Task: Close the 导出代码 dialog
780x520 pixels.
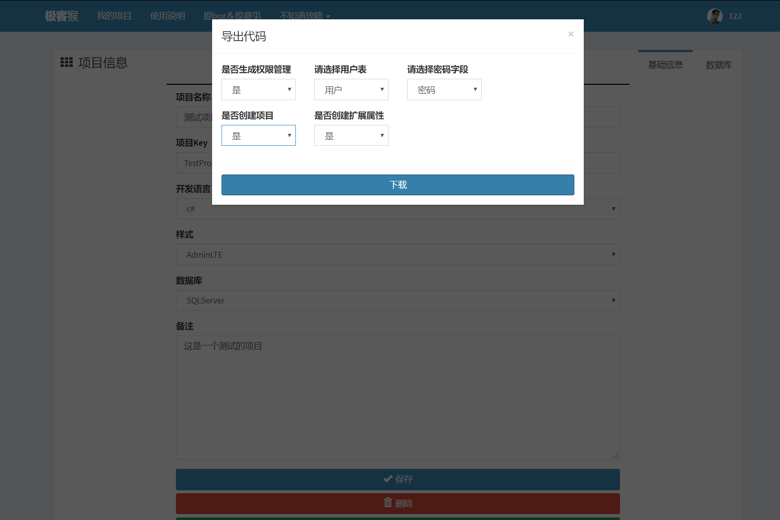Action: click(571, 34)
